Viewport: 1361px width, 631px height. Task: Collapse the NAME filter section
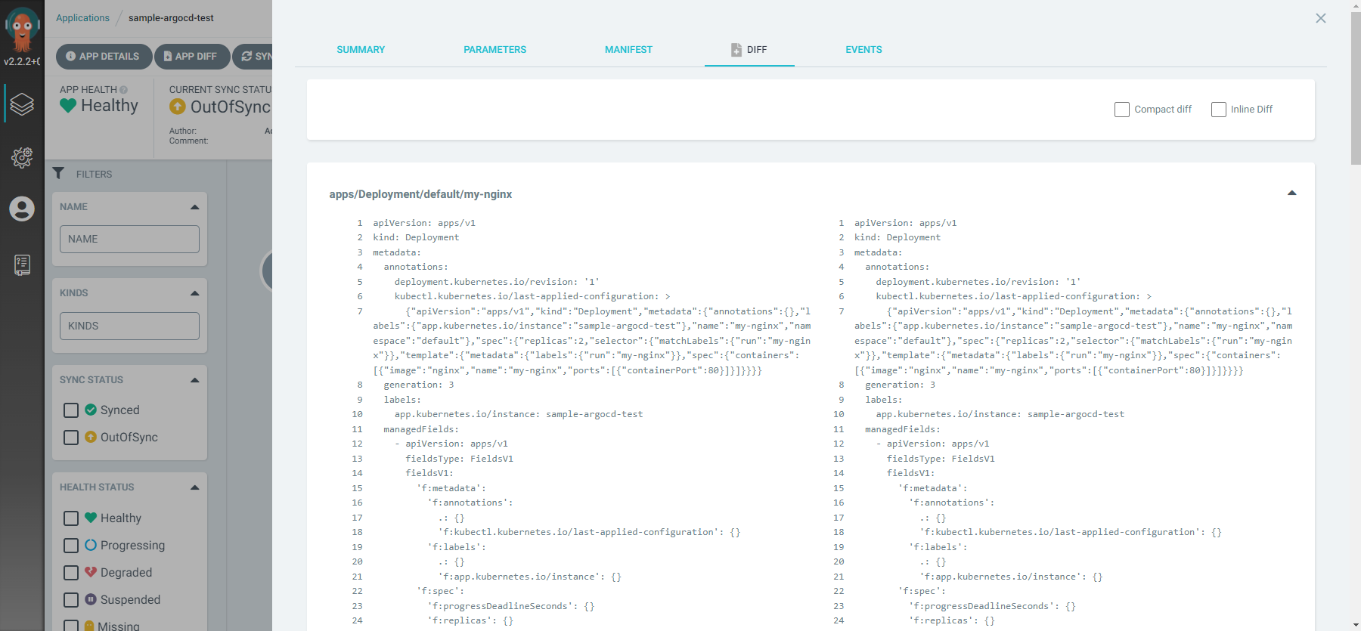point(195,207)
